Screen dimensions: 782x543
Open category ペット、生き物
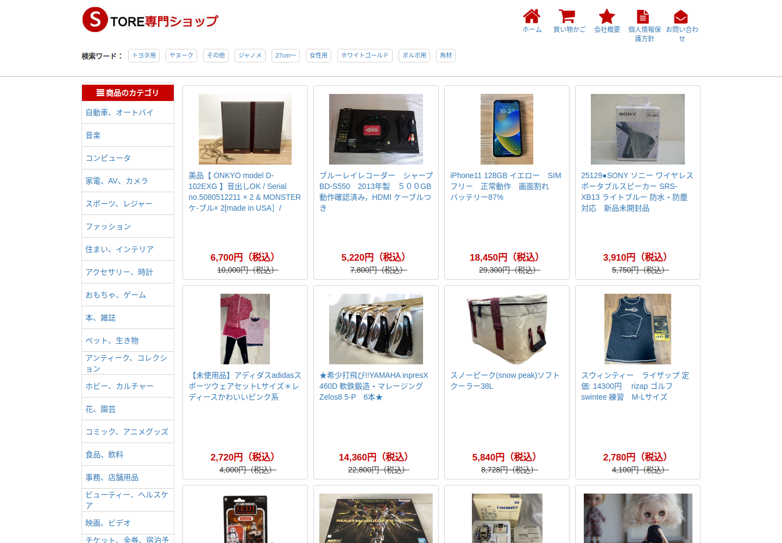coord(128,340)
